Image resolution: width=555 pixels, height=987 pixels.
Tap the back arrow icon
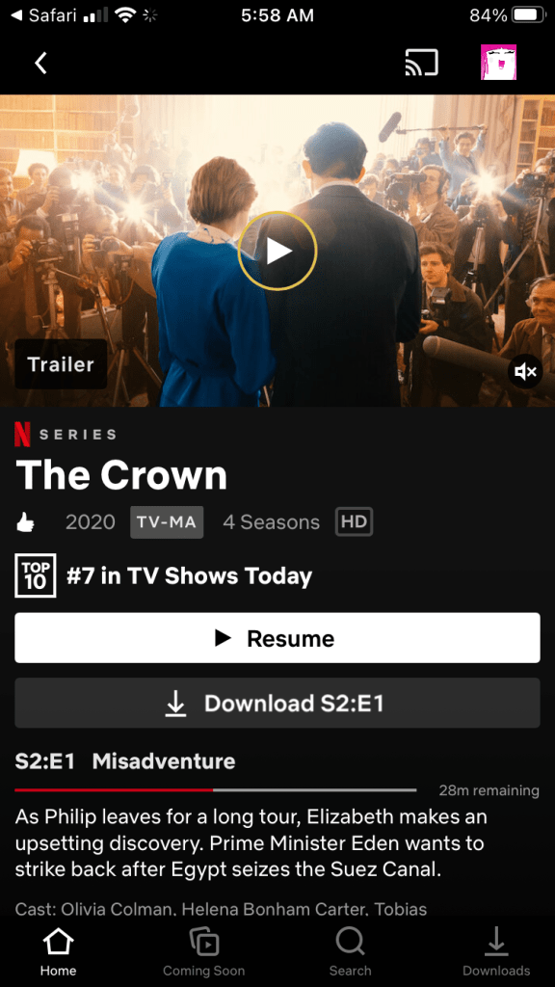click(40, 63)
